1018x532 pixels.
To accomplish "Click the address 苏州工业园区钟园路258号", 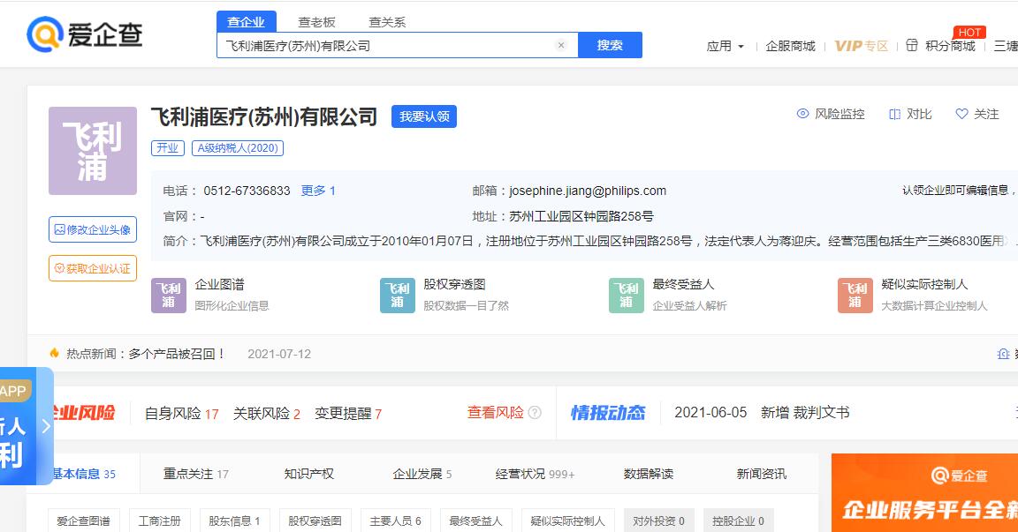I will click(581, 216).
